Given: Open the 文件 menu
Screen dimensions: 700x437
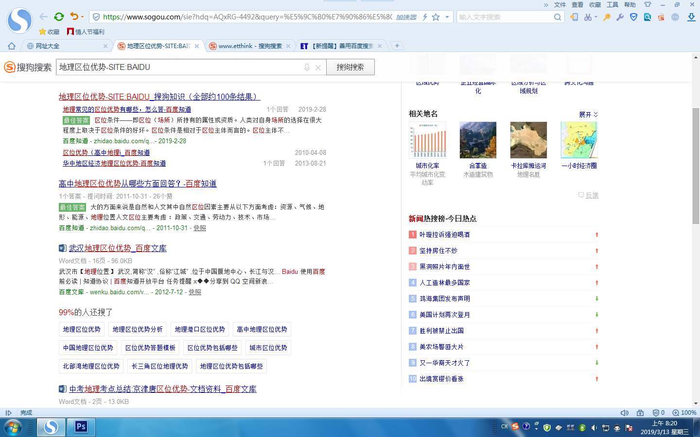Looking at the screenshot, I should coord(560,5).
